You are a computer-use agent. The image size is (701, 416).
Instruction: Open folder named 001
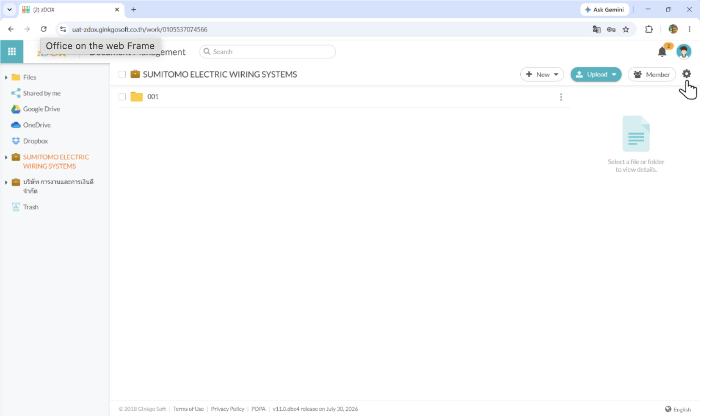tap(153, 97)
